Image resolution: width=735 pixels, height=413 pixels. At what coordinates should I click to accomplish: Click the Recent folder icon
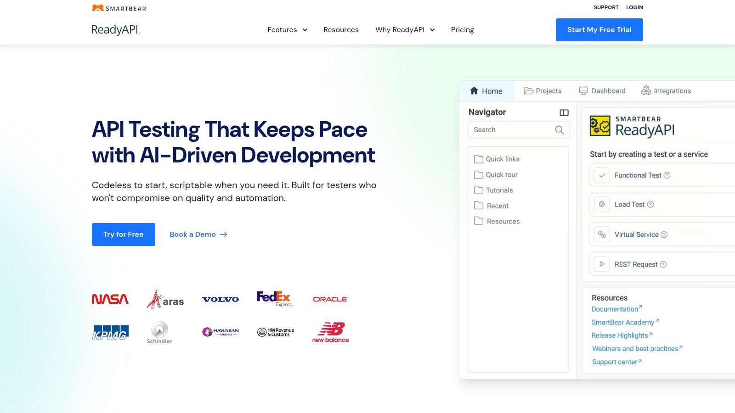coord(479,206)
